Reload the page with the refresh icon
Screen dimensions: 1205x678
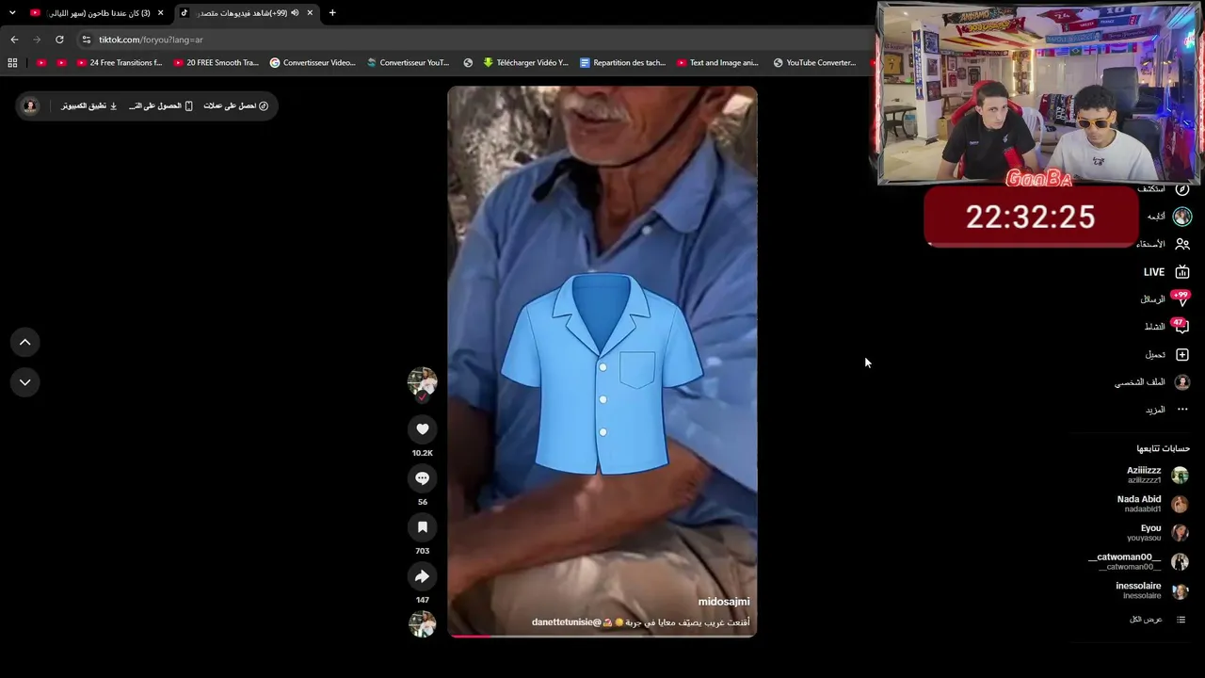point(59,40)
